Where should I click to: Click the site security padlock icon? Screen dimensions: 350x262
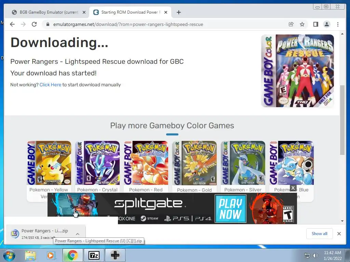point(48,24)
